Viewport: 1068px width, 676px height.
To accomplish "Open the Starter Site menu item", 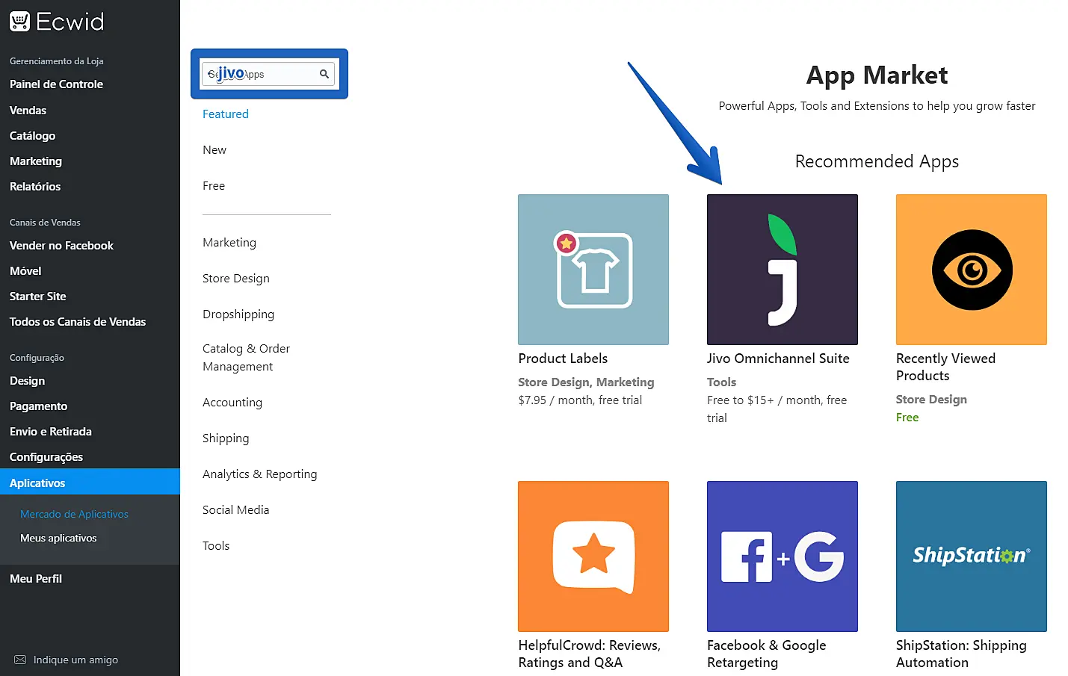I will 38,297.
